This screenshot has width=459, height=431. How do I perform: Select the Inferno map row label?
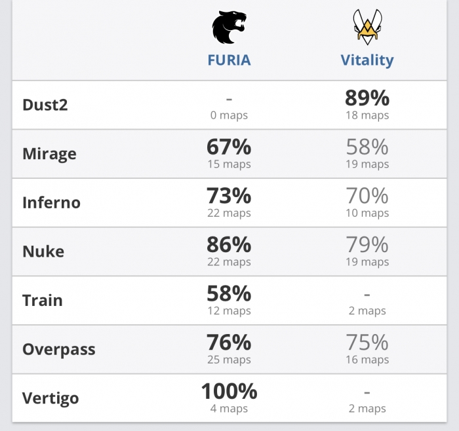[52, 202]
